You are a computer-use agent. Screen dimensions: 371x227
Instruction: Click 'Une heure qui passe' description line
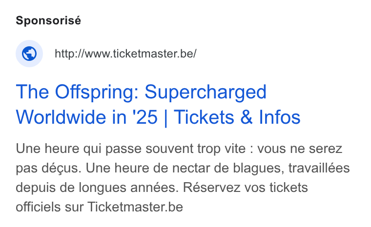point(79,149)
